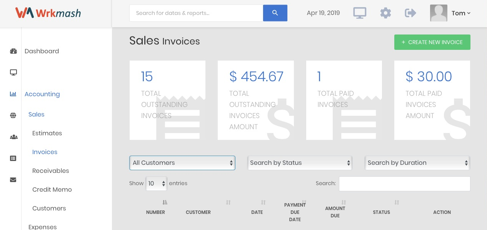Image resolution: width=487 pixels, height=230 pixels.
Task: Open the Credit Memo page
Action: 52,189
